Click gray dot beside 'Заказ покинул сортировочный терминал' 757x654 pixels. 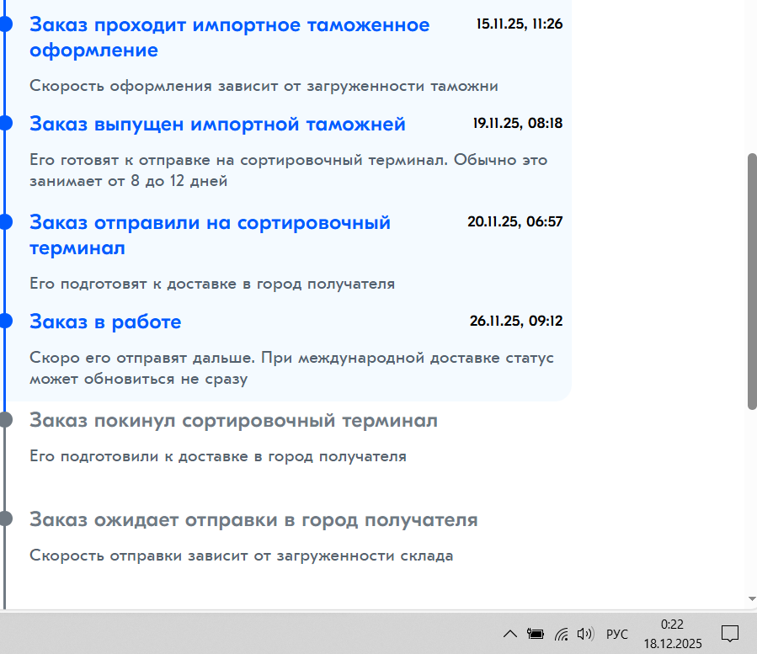[5, 420]
